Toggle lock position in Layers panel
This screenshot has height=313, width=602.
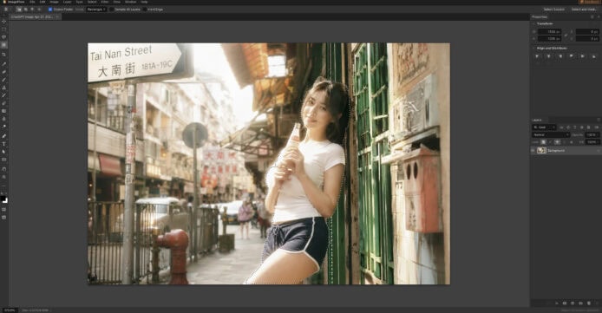(557, 142)
